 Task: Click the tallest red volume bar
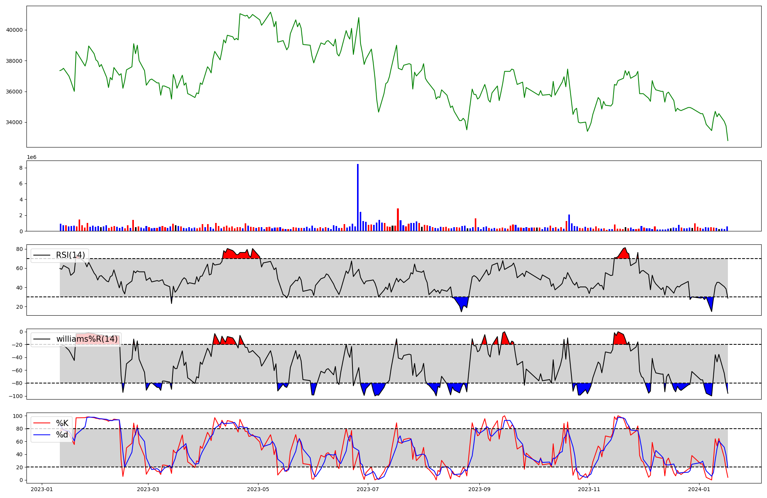tap(398, 220)
